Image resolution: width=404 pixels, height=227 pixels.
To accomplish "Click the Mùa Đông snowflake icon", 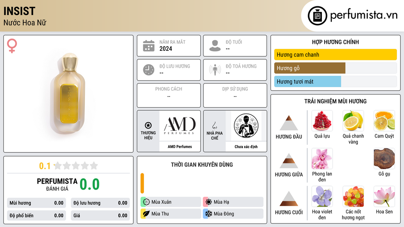I will coord(209,214).
